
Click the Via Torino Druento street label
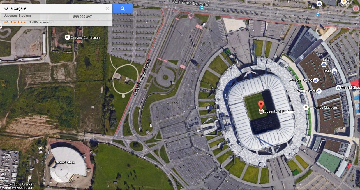pos(190,4)
